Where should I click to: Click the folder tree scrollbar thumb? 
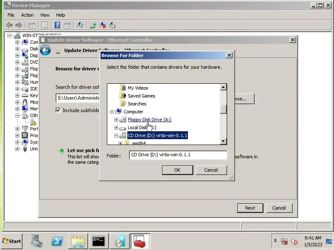[x=223, y=110]
